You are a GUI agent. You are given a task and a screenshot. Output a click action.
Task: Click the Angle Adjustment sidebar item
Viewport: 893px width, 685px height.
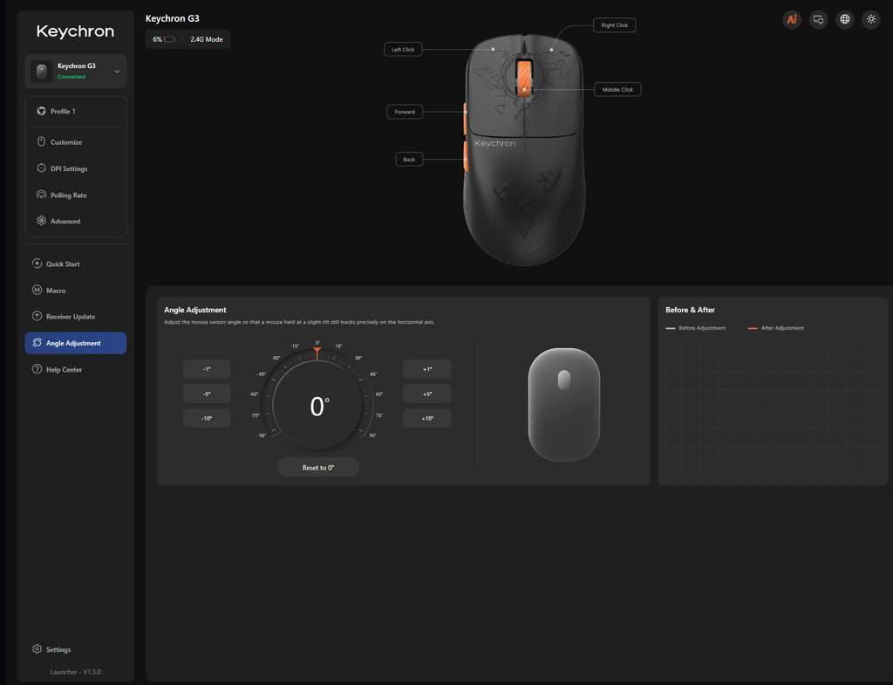pyautogui.click(x=76, y=343)
